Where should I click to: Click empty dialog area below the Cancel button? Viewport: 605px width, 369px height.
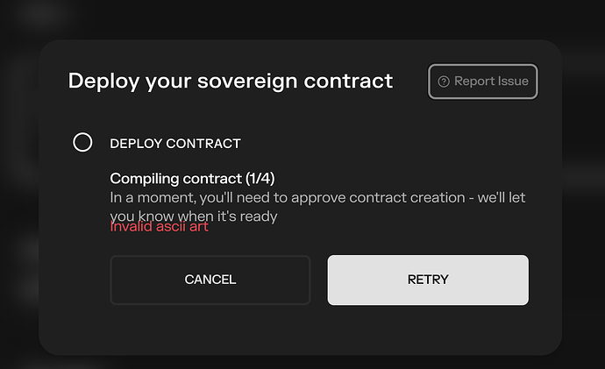pyautogui.click(x=210, y=329)
